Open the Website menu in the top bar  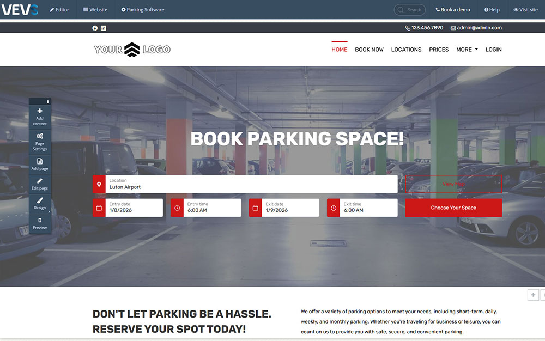[x=95, y=10]
